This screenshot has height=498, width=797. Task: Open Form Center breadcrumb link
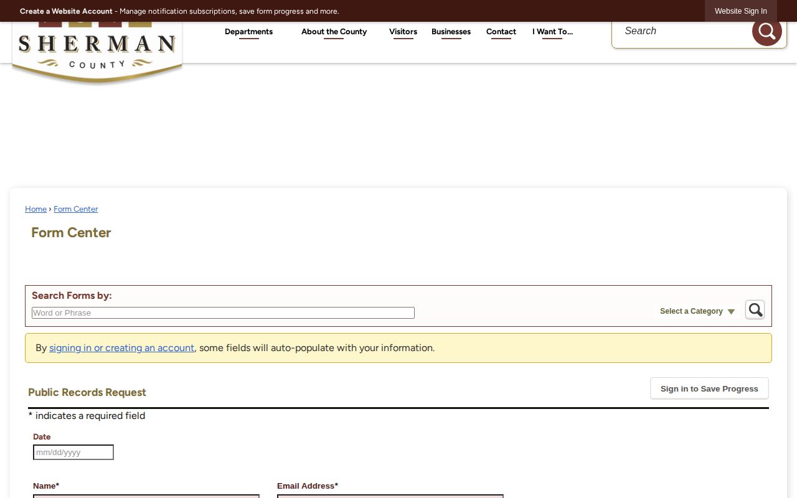point(75,209)
